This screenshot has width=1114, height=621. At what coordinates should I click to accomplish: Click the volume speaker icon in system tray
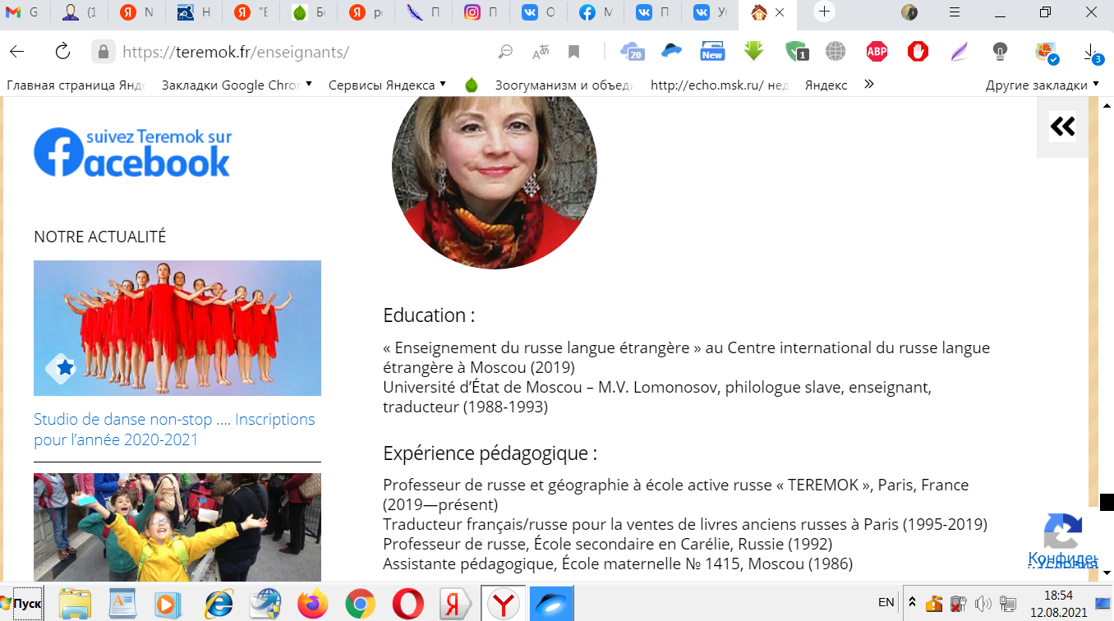(983, 604)
